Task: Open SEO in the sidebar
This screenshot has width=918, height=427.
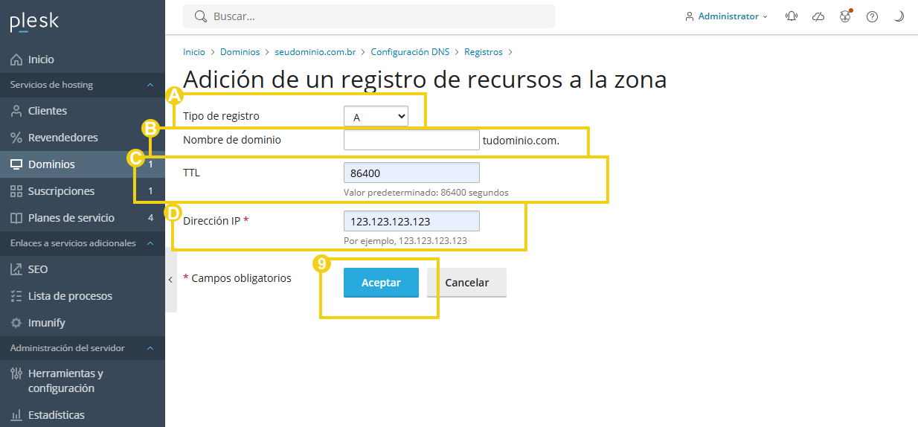Action: click(83, 269)
